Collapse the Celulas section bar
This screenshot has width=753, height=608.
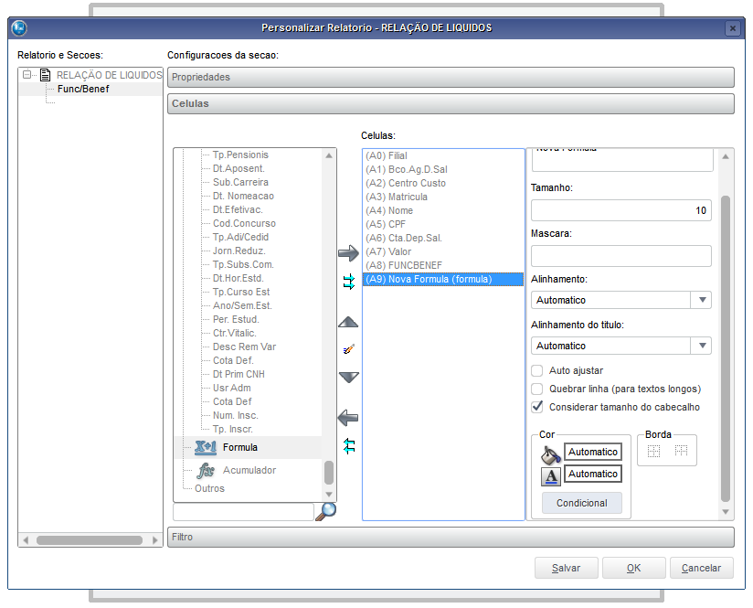pos(451,103)
